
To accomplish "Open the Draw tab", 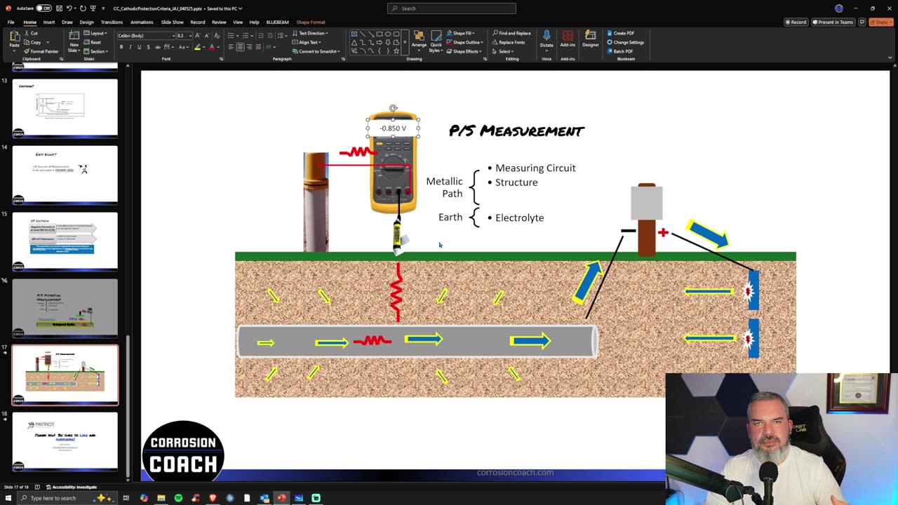I will (67, 22).
